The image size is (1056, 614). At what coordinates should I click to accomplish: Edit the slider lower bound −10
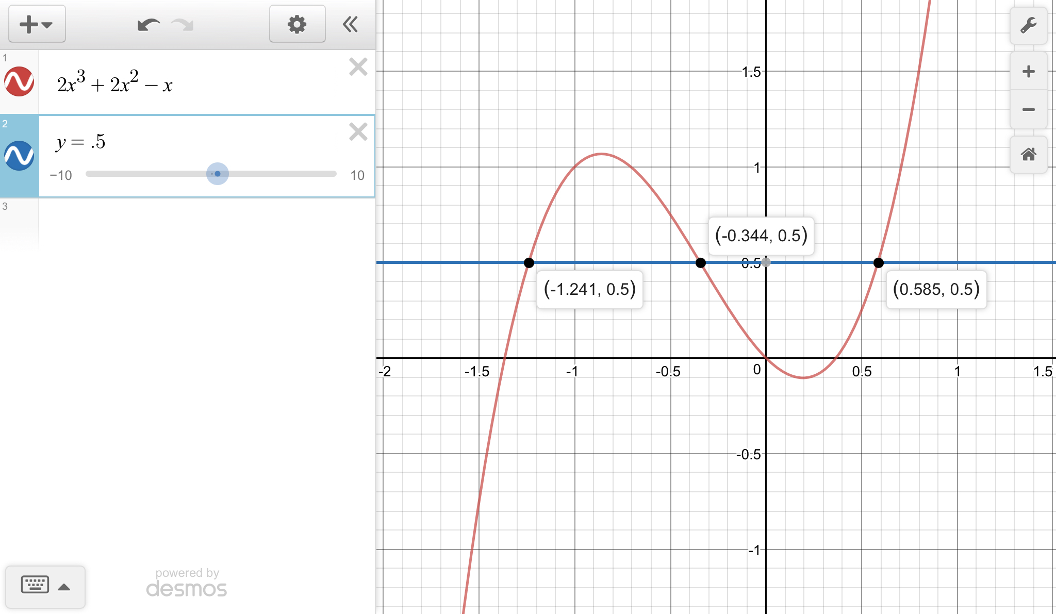click(61, 175)
